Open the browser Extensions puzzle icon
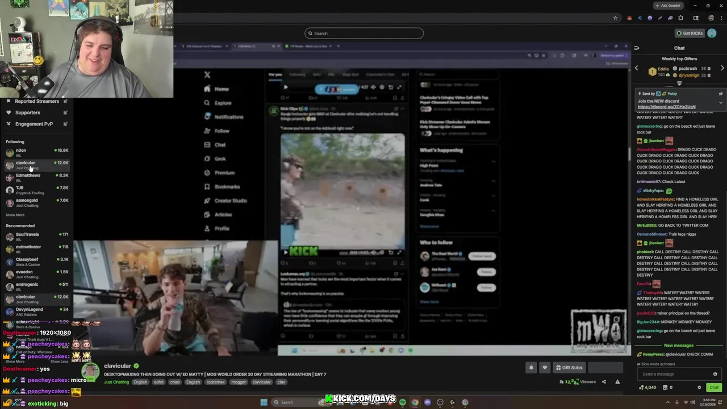 click(681, 18)
